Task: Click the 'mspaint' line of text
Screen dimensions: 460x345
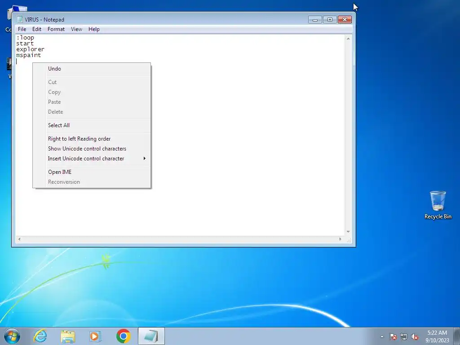Action: 28,55
